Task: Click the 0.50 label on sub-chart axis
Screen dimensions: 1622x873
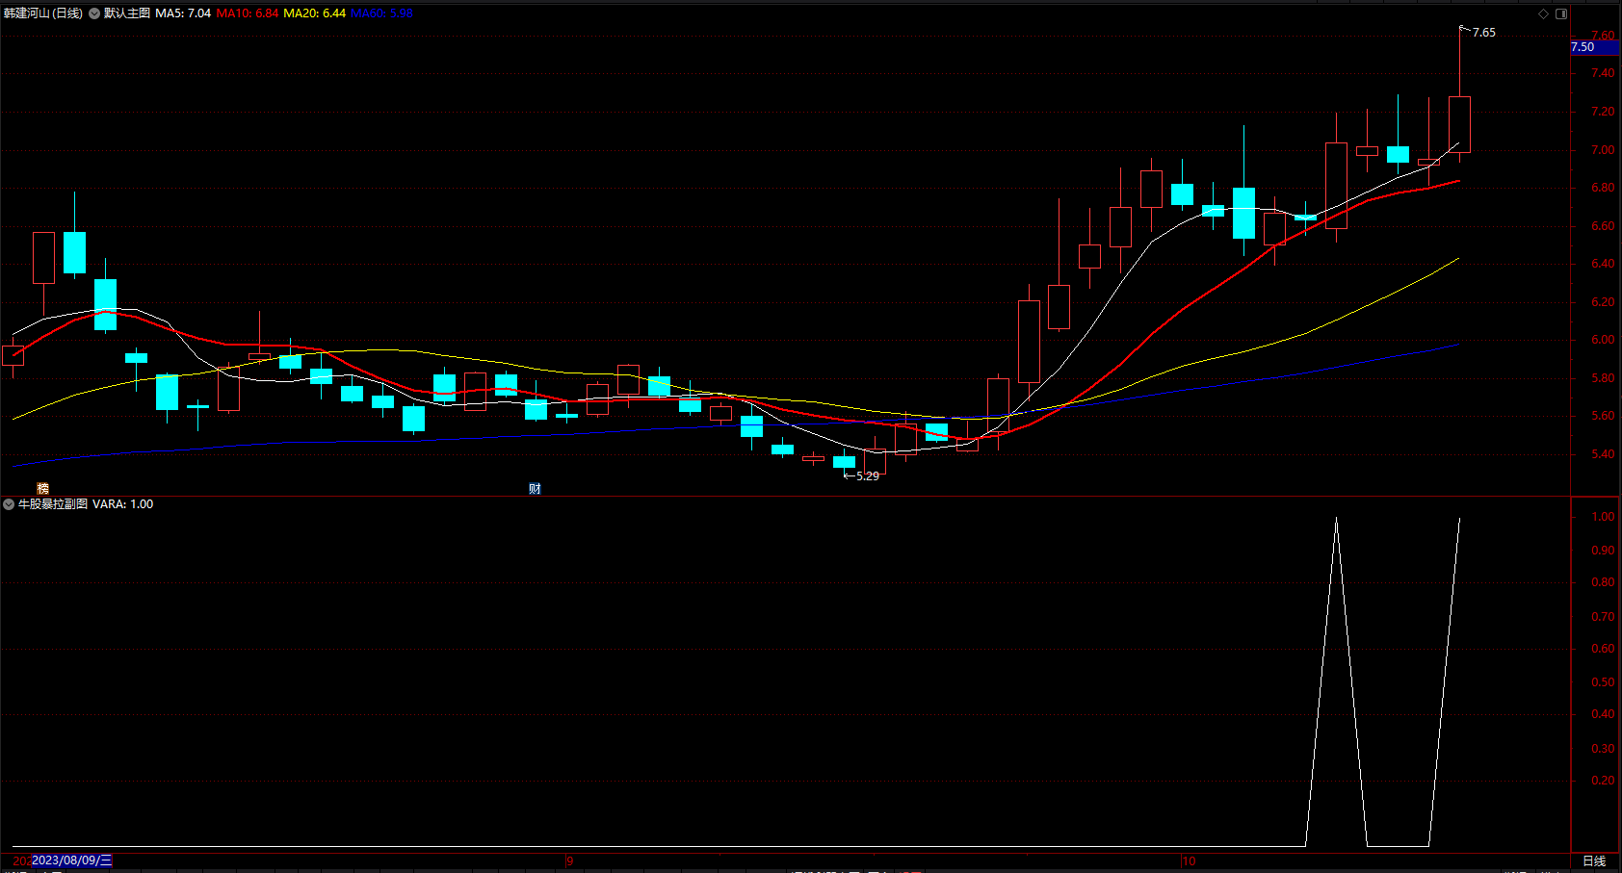Action: [1603, 682]
